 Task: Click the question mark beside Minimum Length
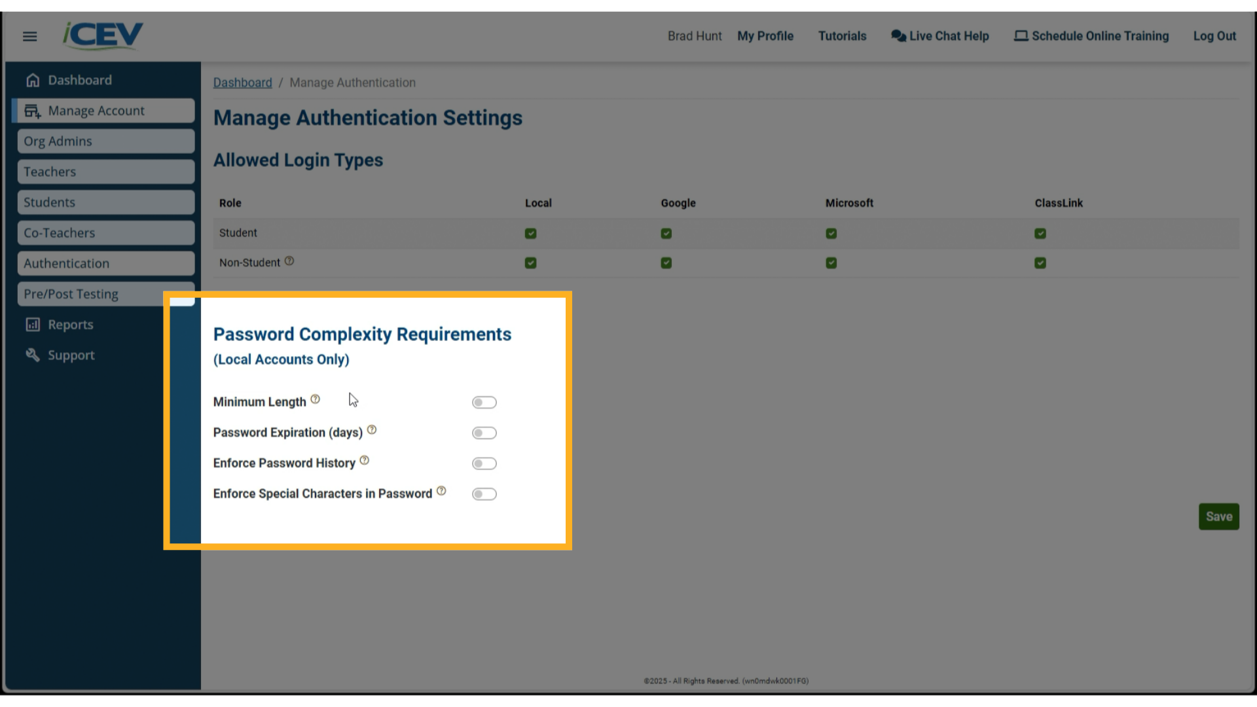[x=316, y=398]
